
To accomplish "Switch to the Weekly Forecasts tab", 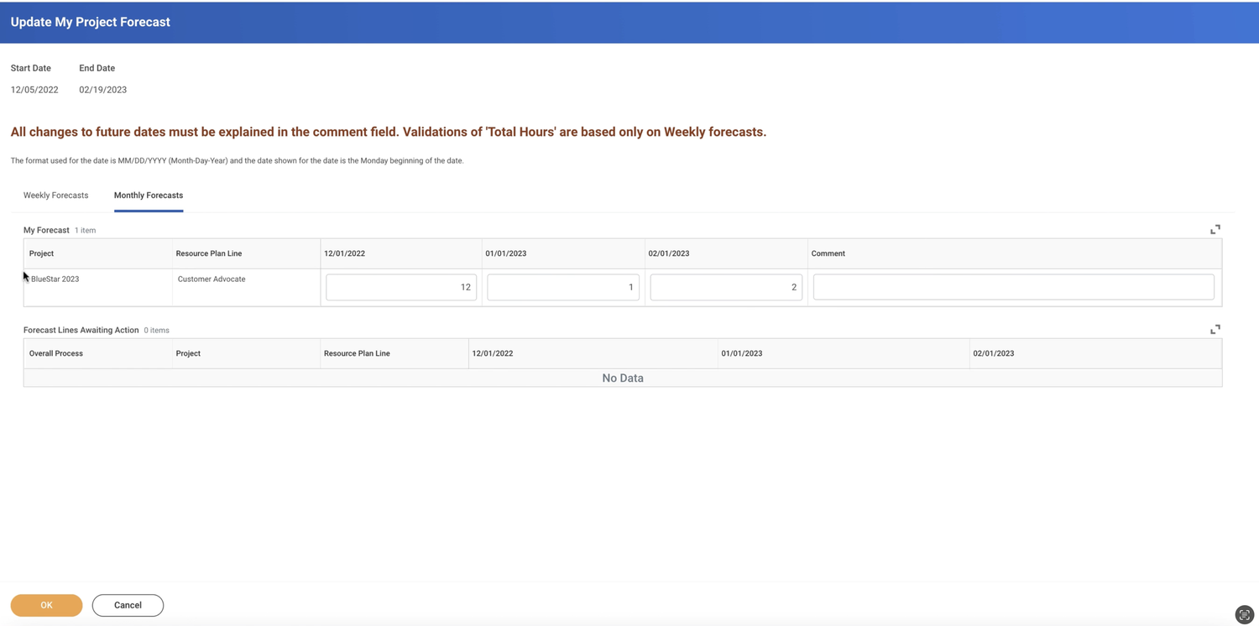I will [55, 195].
